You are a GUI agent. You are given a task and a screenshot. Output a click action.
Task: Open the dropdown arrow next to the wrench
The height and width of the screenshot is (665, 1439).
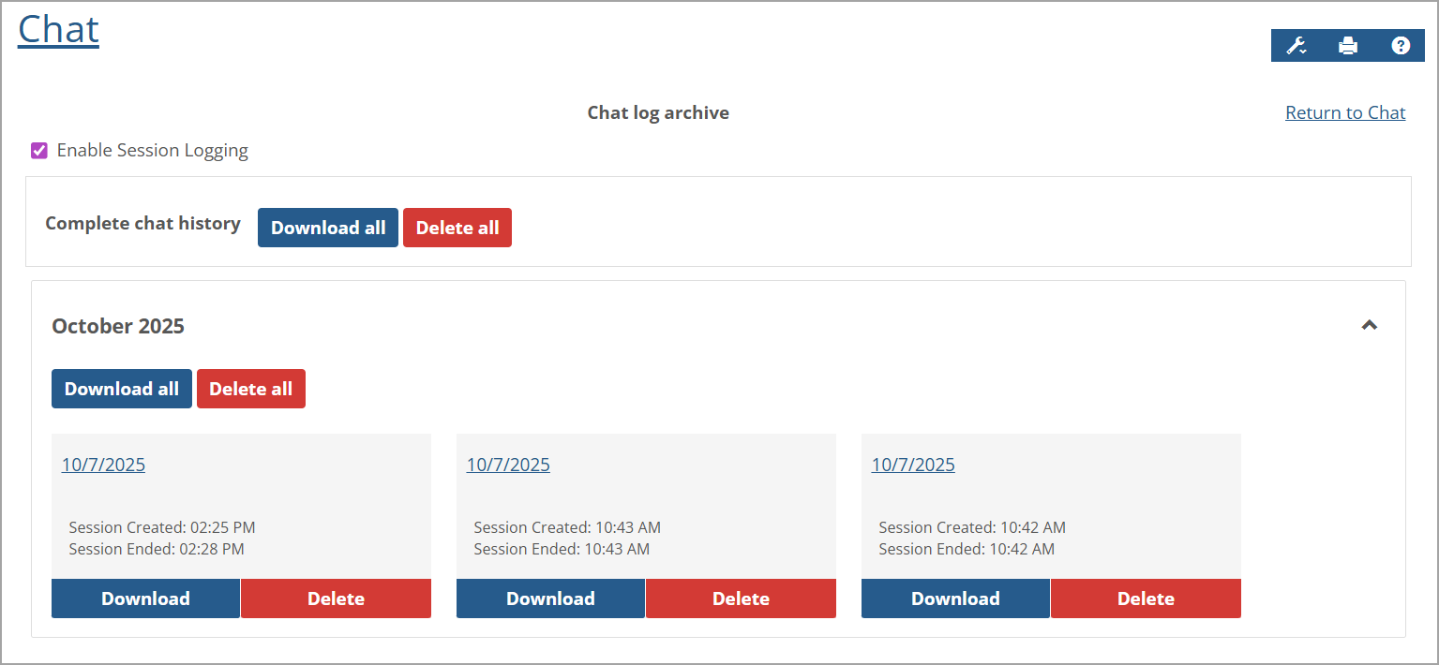[1301, 50]
